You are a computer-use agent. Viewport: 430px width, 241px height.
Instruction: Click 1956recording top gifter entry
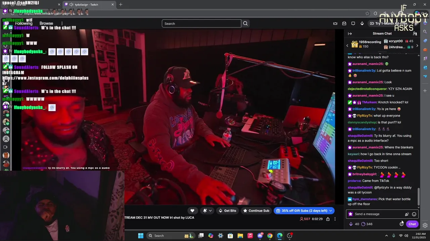tap(366, 44)
